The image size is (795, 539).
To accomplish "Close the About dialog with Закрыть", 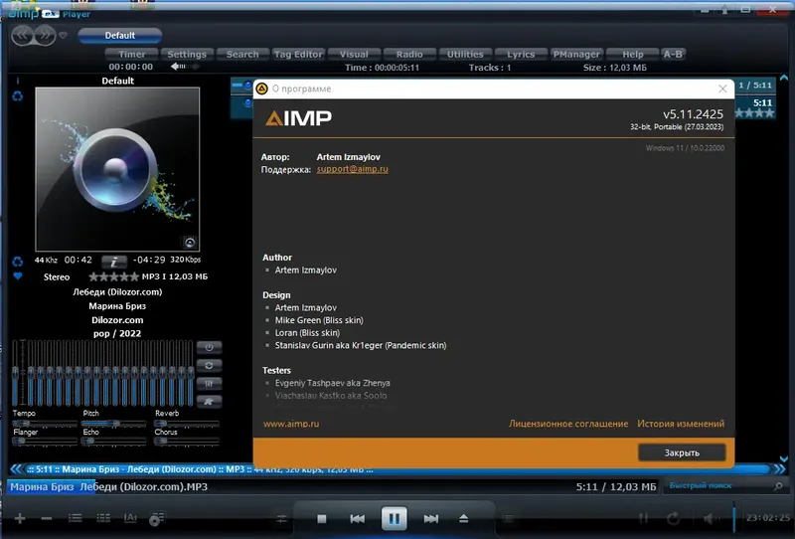I will 682,452.
